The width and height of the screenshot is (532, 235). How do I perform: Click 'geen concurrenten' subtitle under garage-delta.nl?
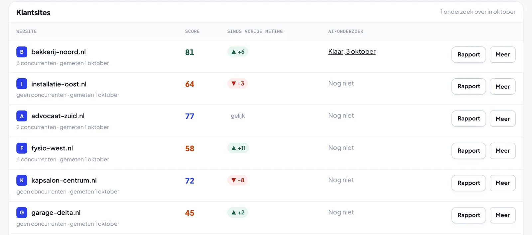point(41,224)
